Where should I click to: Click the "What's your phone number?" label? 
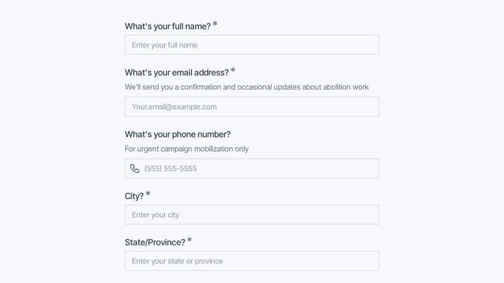[178, 134]
